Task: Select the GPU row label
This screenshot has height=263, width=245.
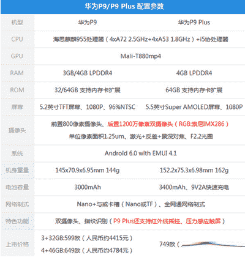Action: pos(17,56)
